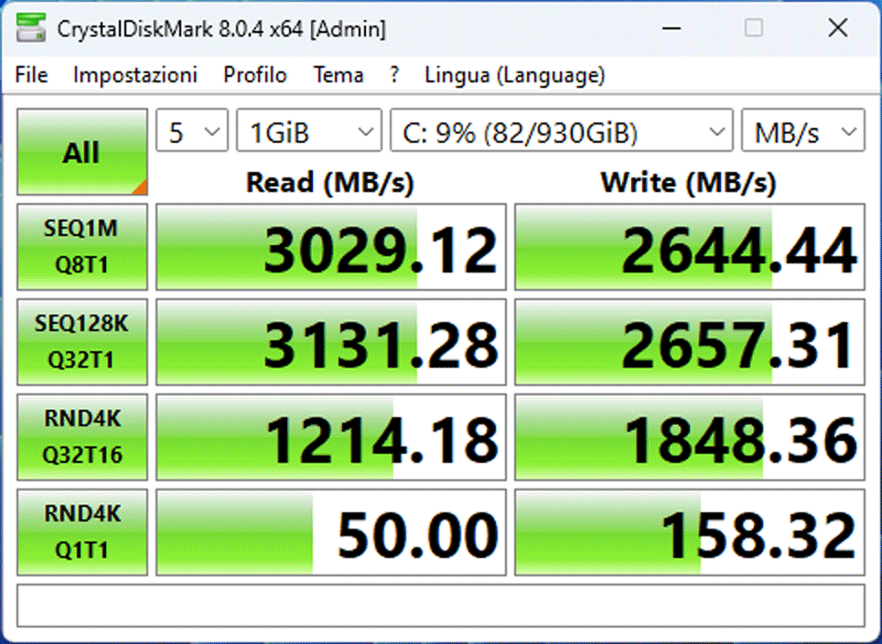Open the drive selector C: 9% dropdown

[562, 131]
